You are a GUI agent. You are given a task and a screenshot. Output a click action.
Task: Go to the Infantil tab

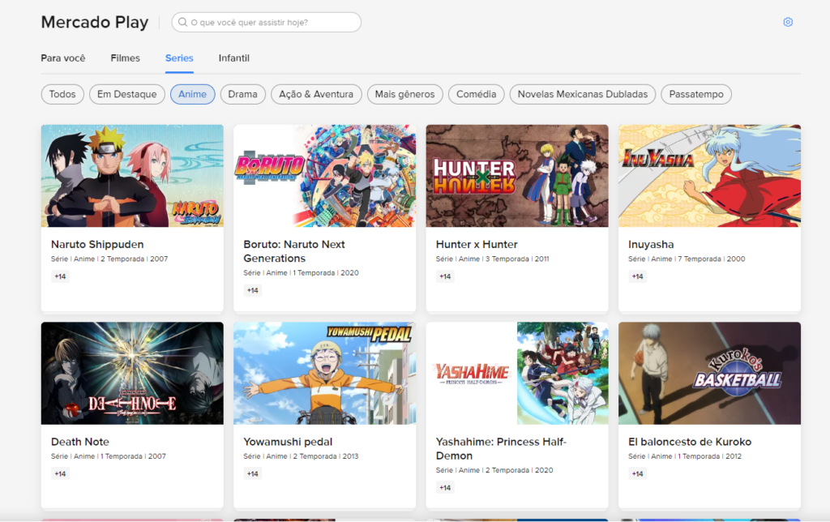[234, 58]
